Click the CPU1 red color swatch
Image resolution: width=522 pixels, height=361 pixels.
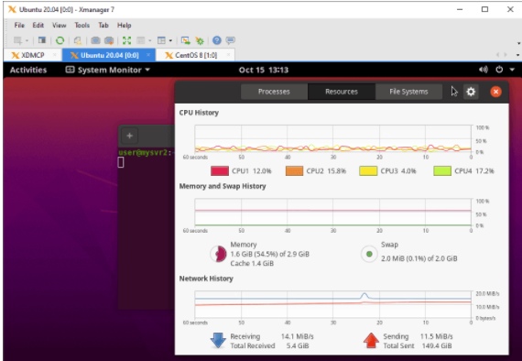click(220, 170)
